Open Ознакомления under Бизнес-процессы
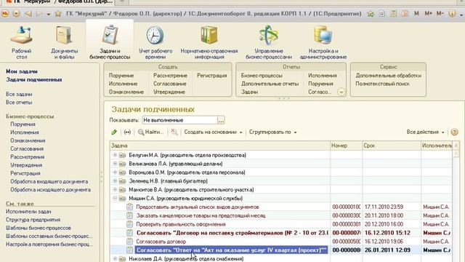Image resolution: width=465 pixels, height=262 pixels. click(28, 140)
